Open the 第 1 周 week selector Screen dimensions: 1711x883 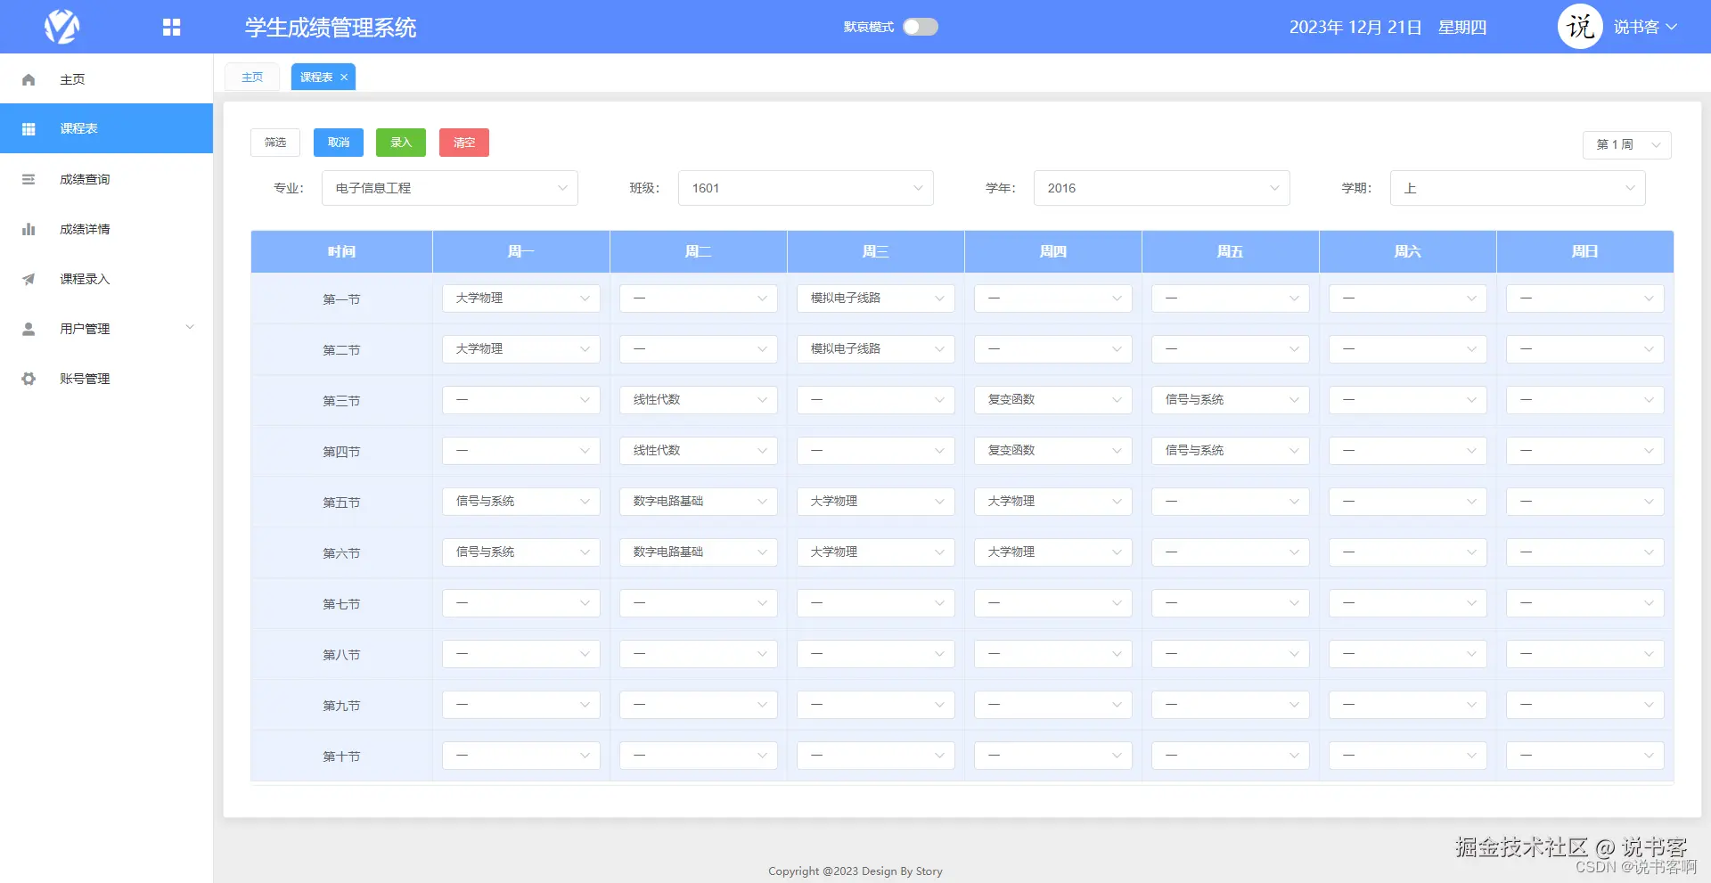click(x=1625, y=144)
